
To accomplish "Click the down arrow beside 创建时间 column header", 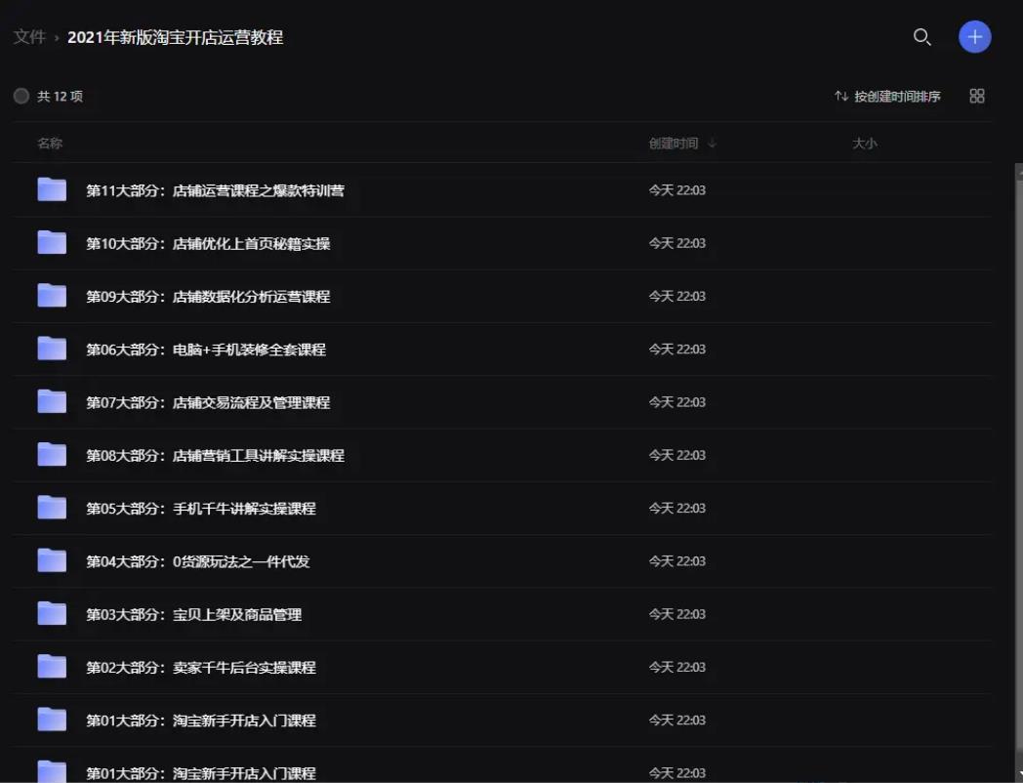I will (713, 143).
